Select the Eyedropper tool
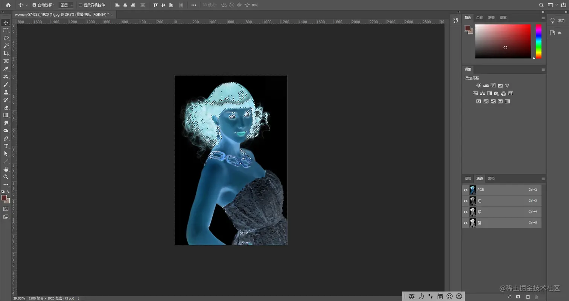 tap(6, 69)
